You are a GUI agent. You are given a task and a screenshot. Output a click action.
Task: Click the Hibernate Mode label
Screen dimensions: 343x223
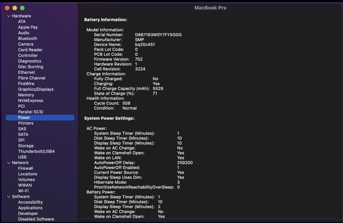coord(111,182)
